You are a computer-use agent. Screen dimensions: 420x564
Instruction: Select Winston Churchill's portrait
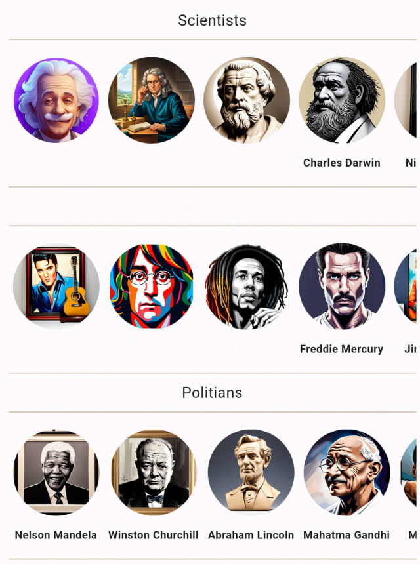[154, 472]
